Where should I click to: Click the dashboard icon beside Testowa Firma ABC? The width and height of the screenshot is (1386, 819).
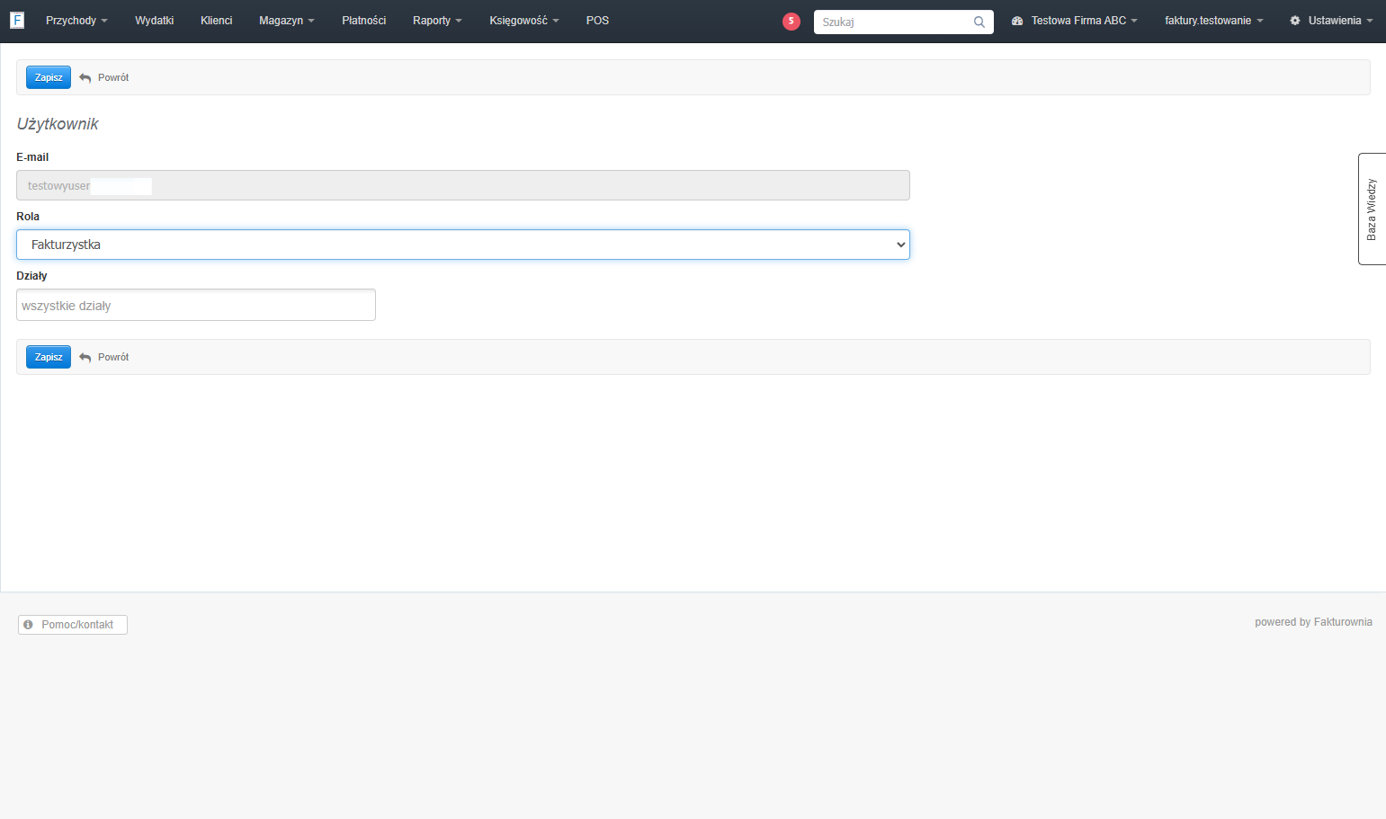pos(1017,21)
